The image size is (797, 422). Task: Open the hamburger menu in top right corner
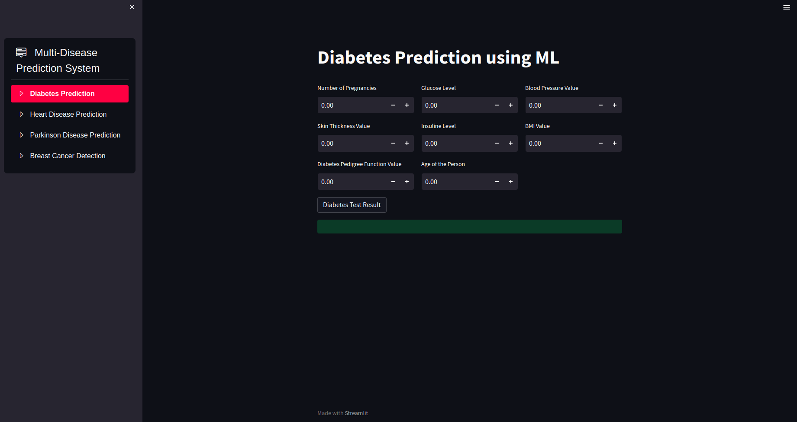tap(787, 7)
